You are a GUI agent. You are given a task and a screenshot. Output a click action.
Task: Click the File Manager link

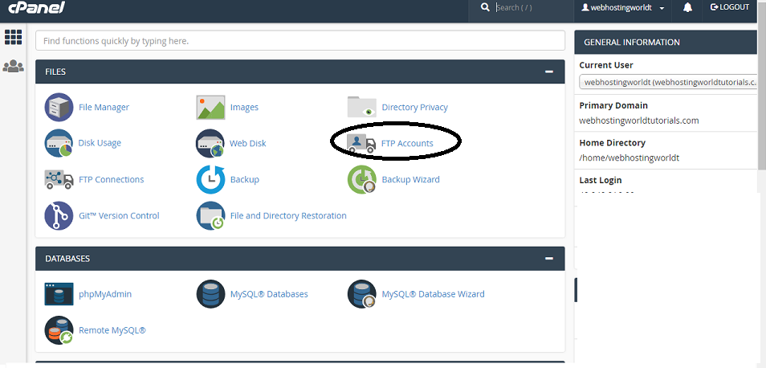coord(104,107)
